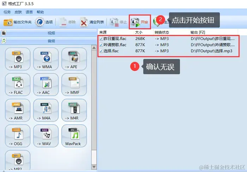Click the 移除 remove button

point(67,22)
